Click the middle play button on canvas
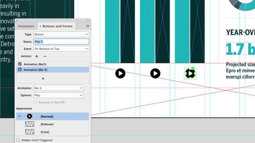 [155, 73]
